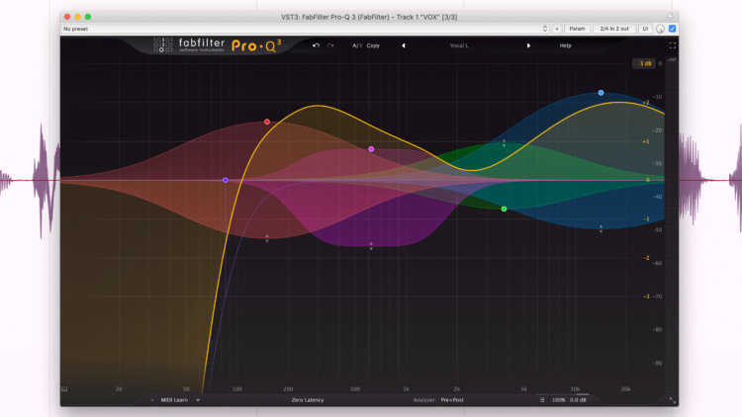Screen dimensions: 742x417
Task: Enter full screen mode via corner icon
Action: pyautogui.click(x=672, y=45)
